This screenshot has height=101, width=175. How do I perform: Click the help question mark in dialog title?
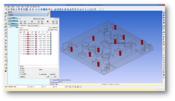click(x=54, y=19)
